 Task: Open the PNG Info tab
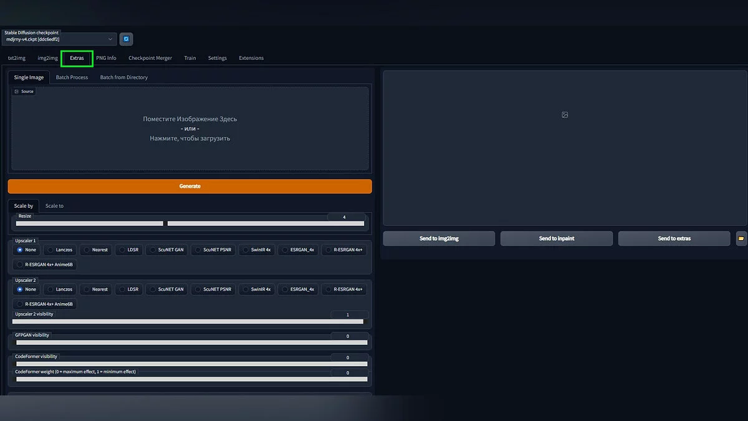point(106,58)
